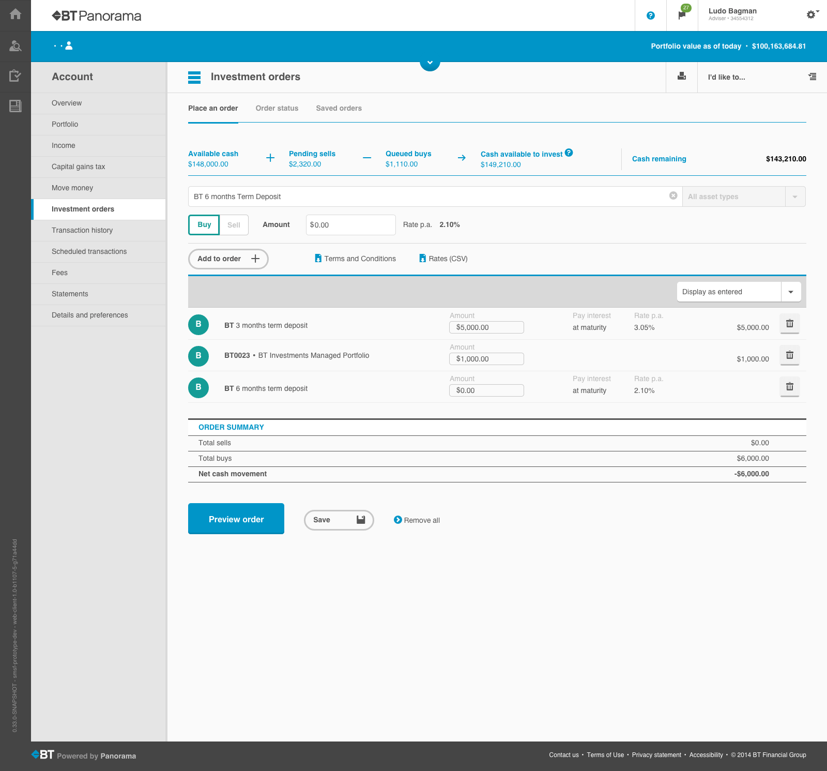Click Remove all link
This screenshot has height=771, width=827.
tap(417, 520)
